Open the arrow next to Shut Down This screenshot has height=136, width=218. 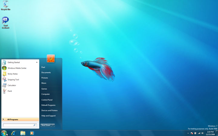click(53, 125)
